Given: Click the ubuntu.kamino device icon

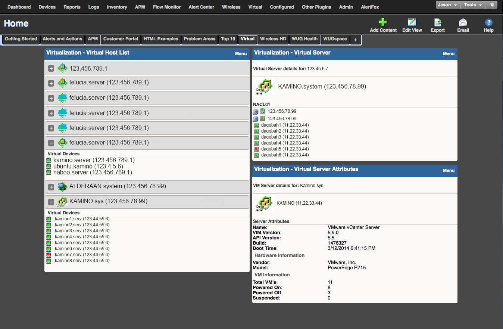Looking at the screenshot, I should click(49, 166).
